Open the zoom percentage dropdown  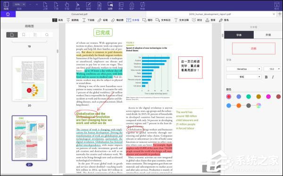[x=19, y=4]
